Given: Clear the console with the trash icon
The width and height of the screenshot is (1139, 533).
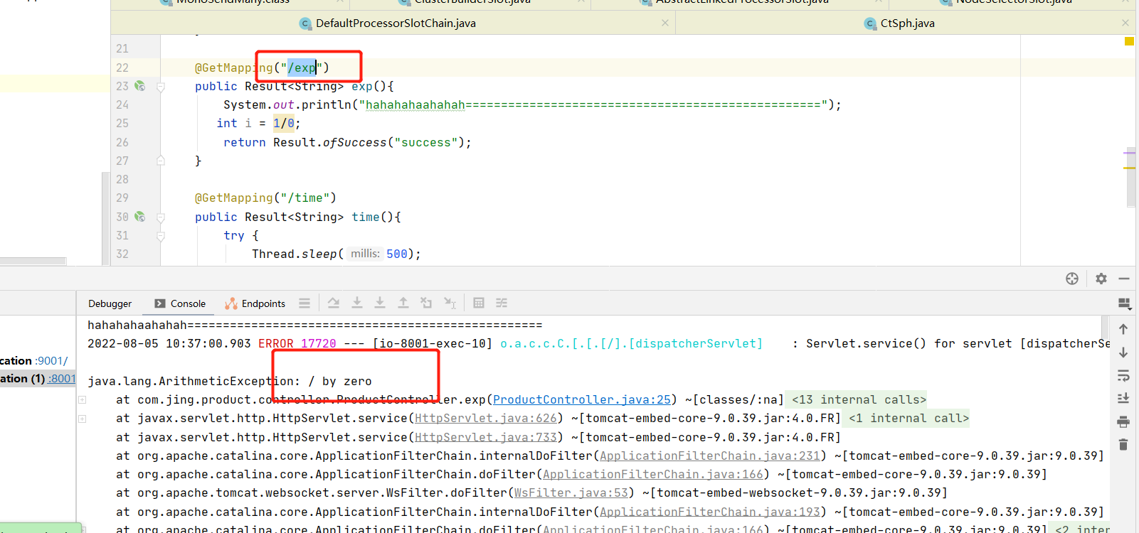Looking at the screenshot, I should pos(1123,445).
